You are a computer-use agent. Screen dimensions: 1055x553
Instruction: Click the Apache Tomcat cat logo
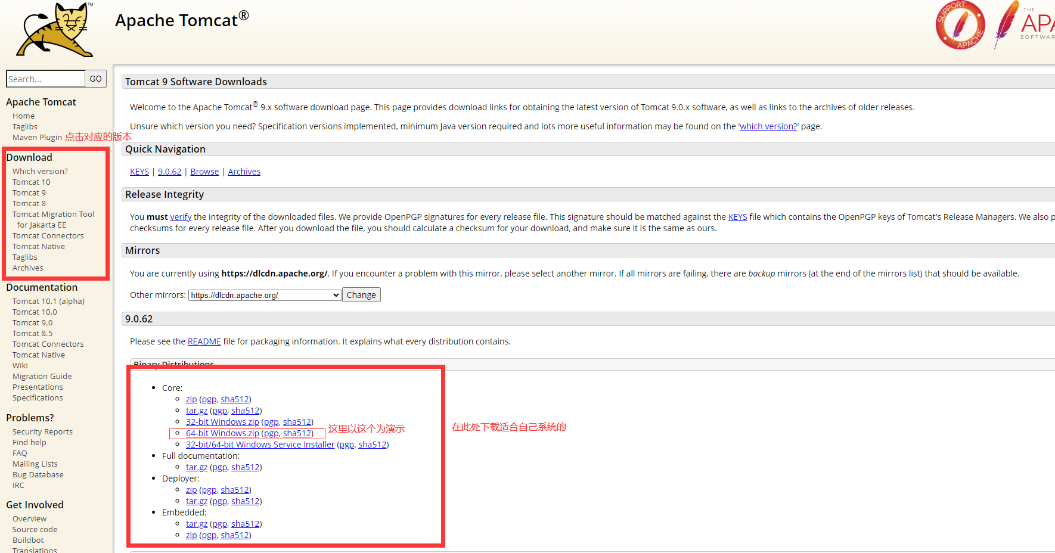(x=55, y=30)
